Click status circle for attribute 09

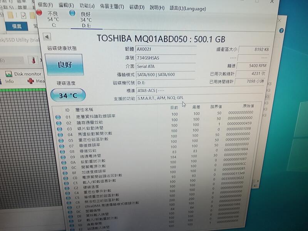click(63, 157)
